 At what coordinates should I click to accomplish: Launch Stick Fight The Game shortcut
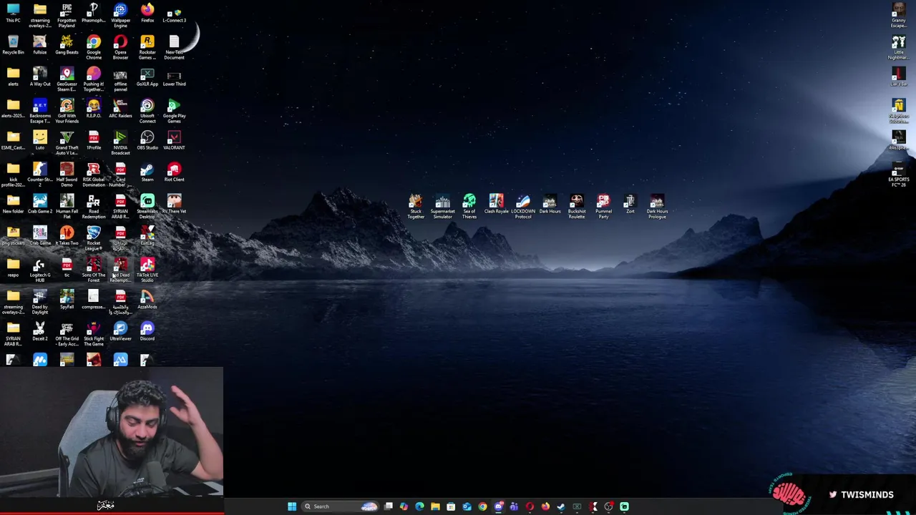[94, 334]
